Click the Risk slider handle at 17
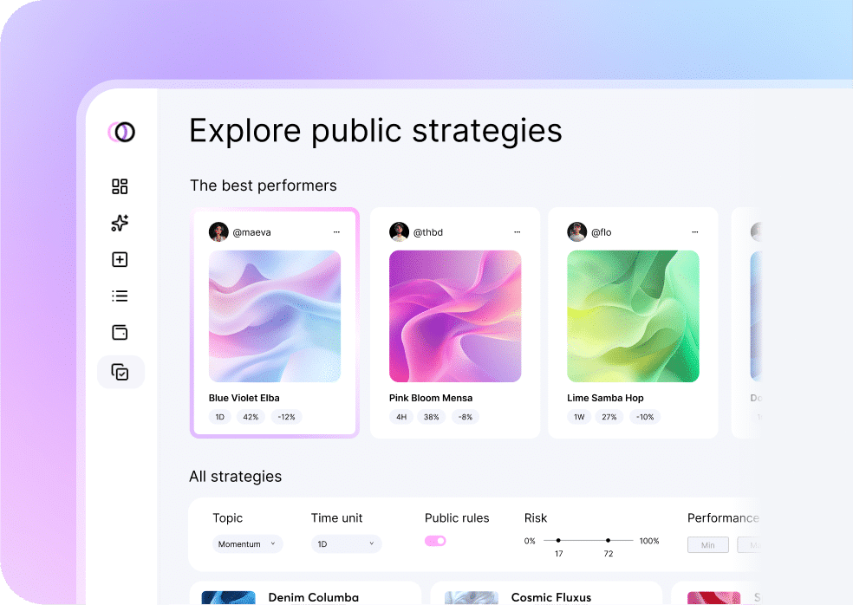Image resolution: width=853 pixels, height=605 pixels. click(558, 541)
